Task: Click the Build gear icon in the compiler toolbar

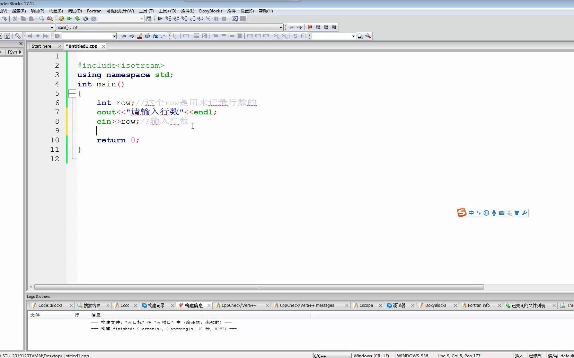Action: click(x=62, y=19)
